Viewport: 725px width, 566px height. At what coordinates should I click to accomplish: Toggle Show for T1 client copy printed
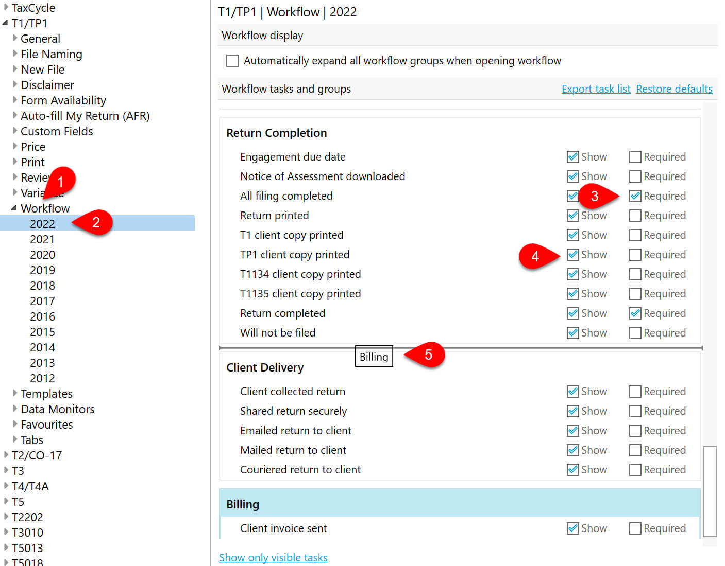572,235
